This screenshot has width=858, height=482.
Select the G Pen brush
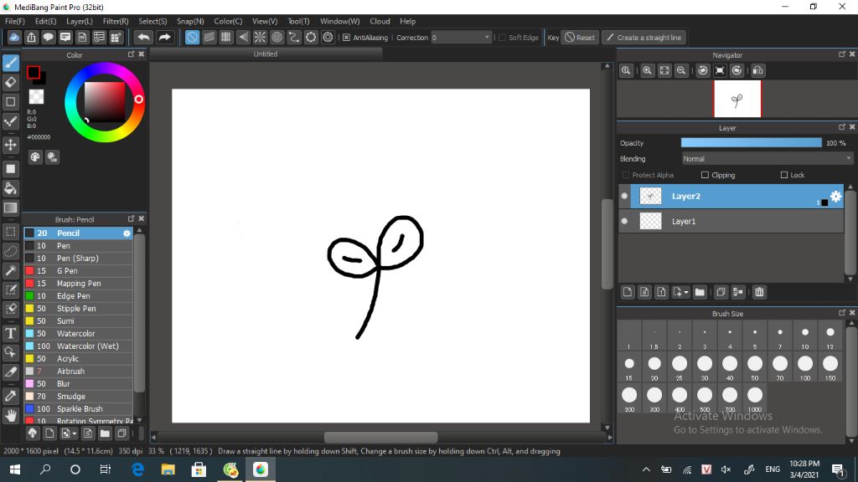click(78, 270)
